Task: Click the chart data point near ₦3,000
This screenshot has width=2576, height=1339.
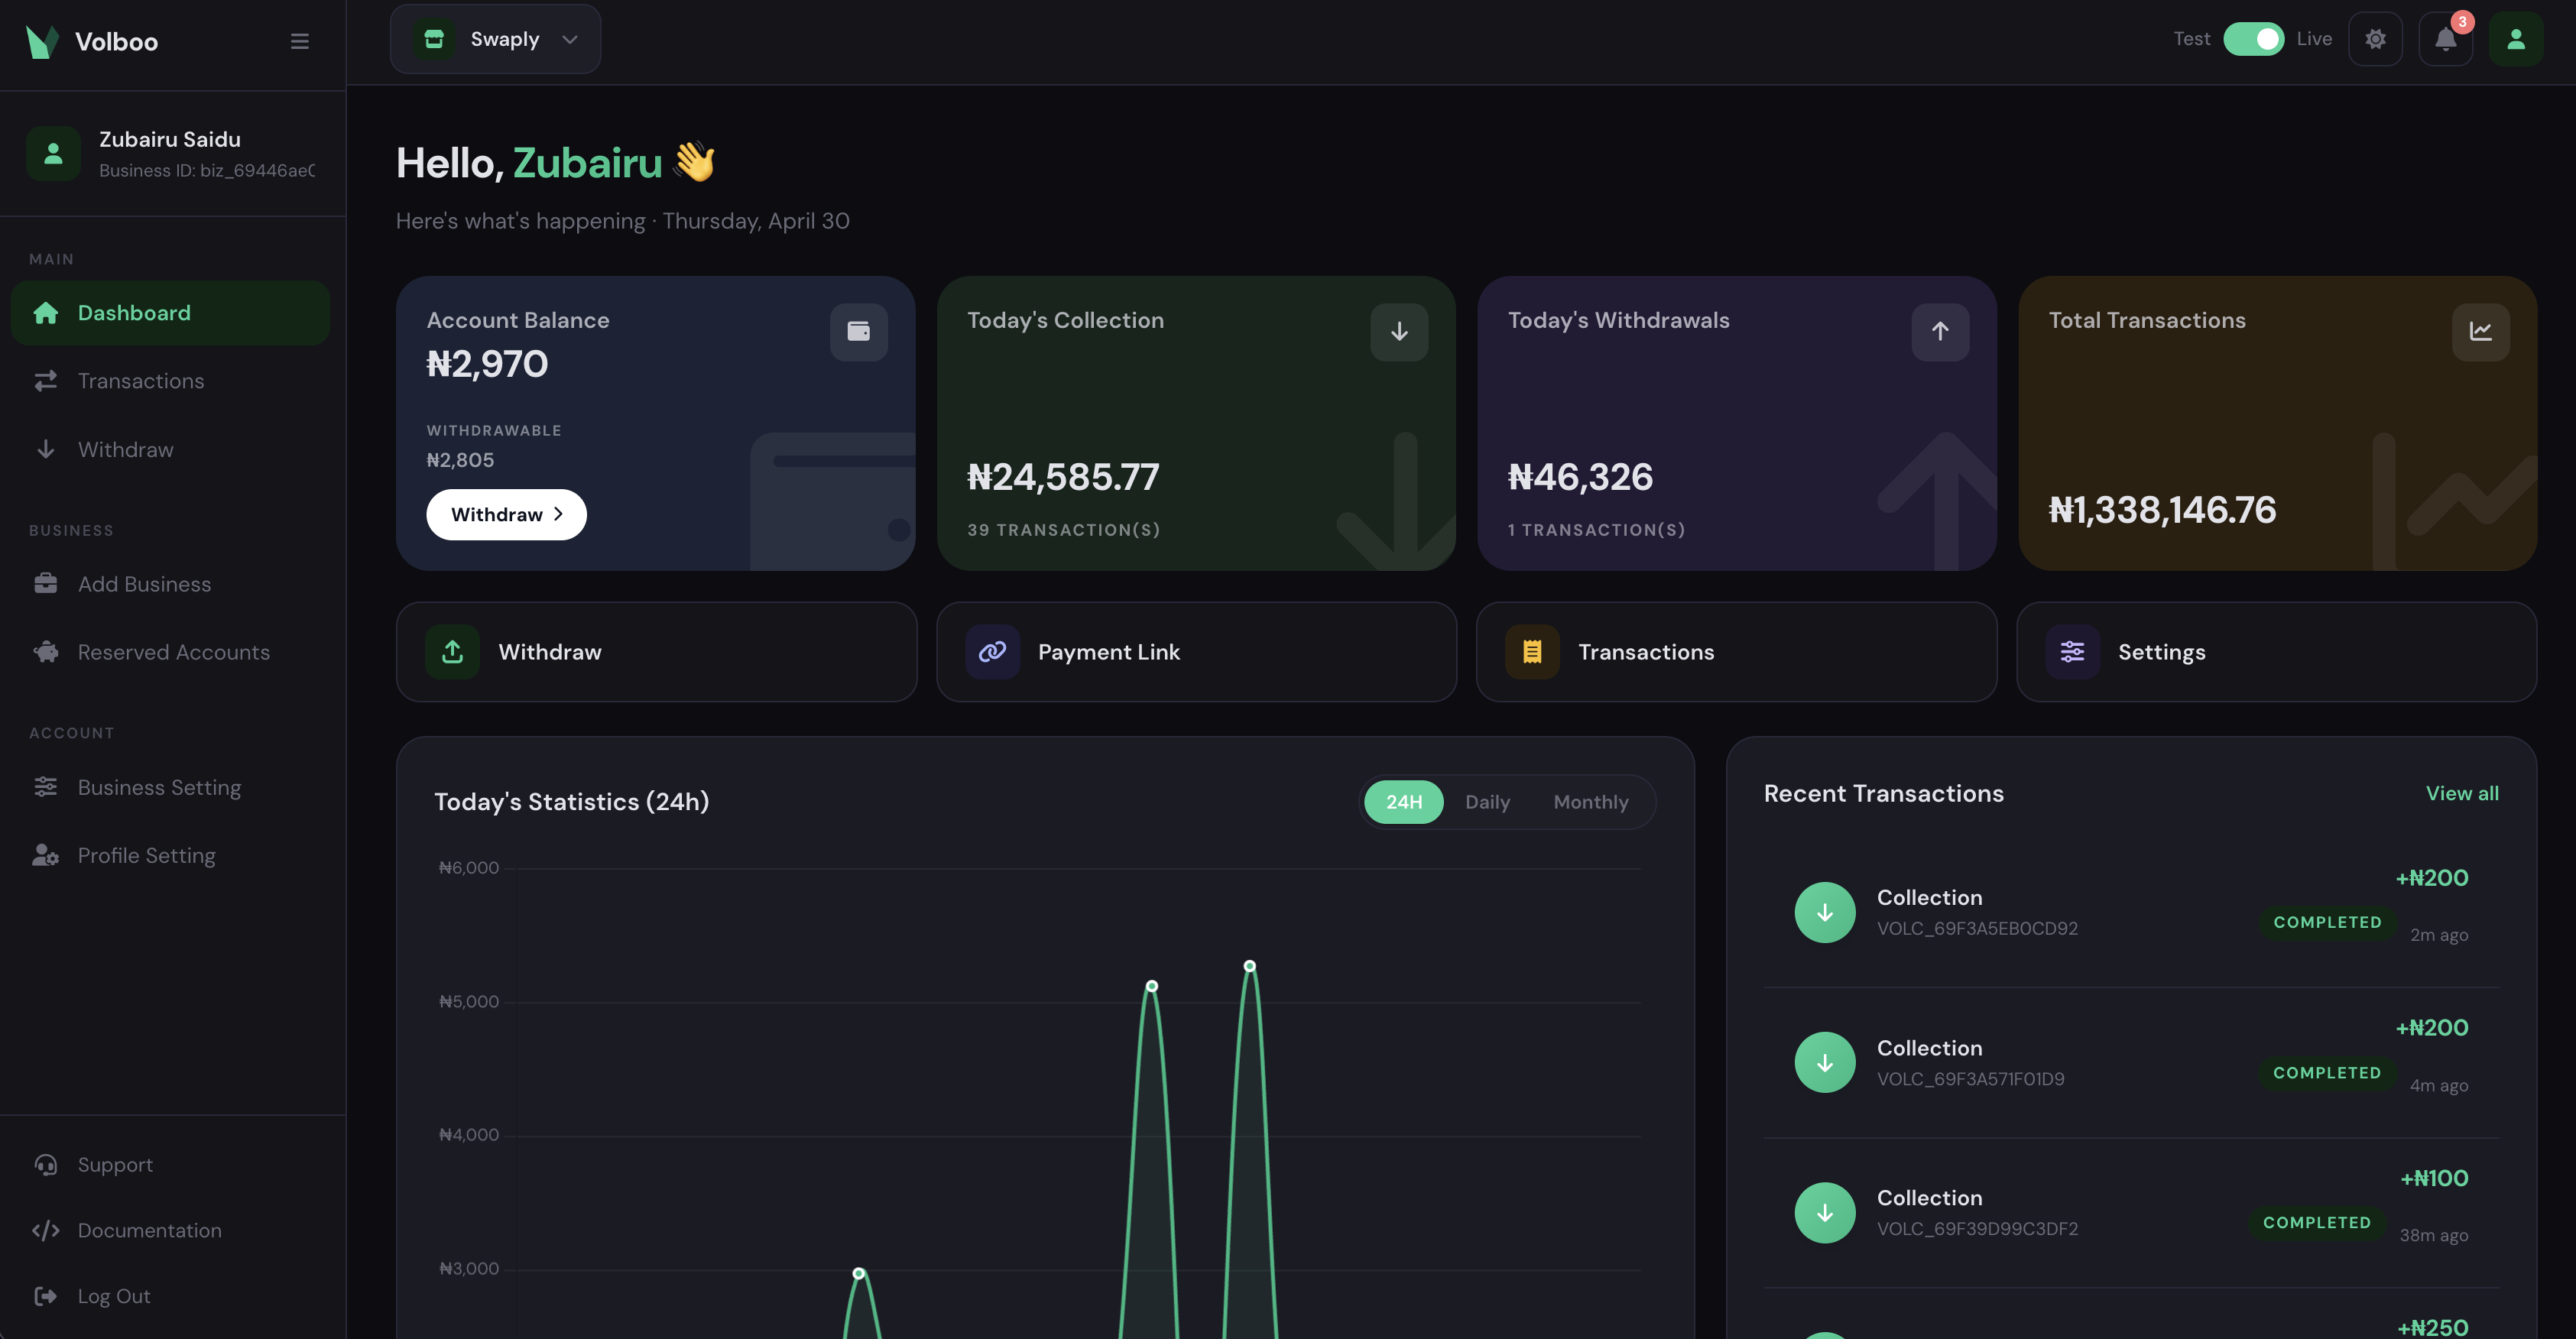Action: [858, 1274]
